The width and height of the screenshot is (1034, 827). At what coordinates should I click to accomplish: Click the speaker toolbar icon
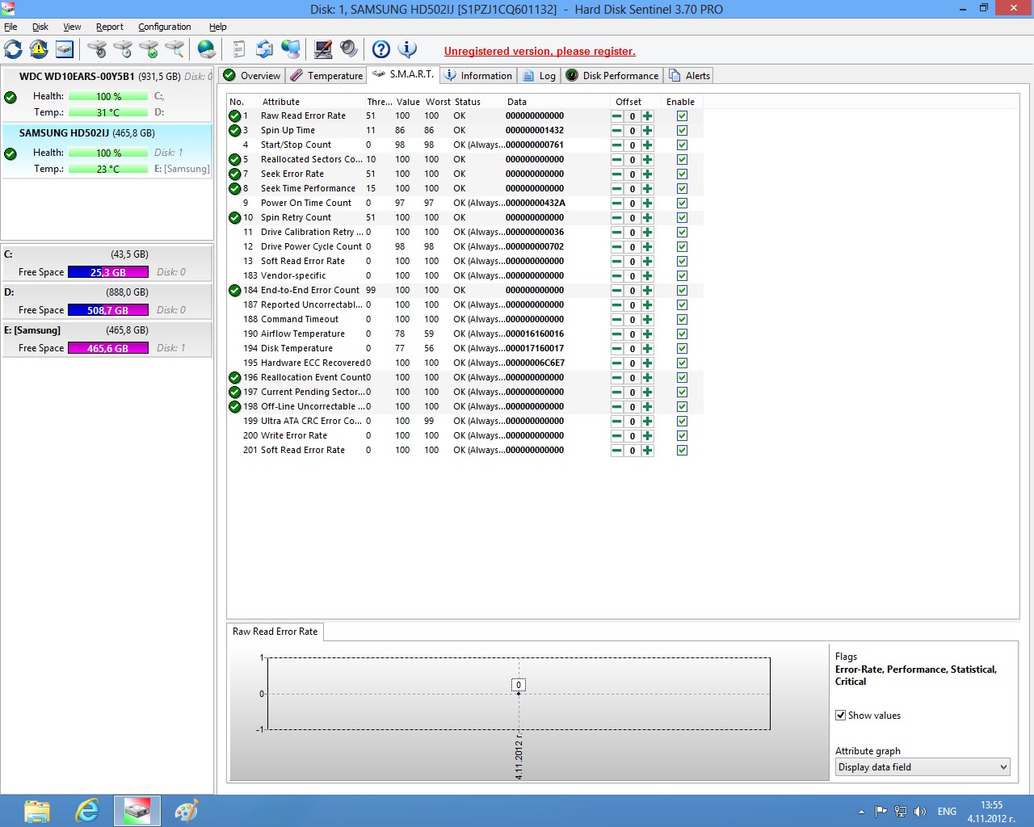pyautogui.click(x=349, y=50)
